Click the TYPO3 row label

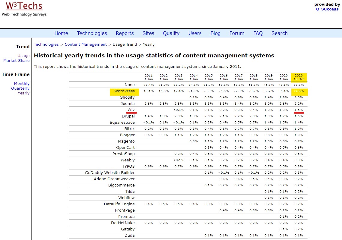[x=128, y=166]
